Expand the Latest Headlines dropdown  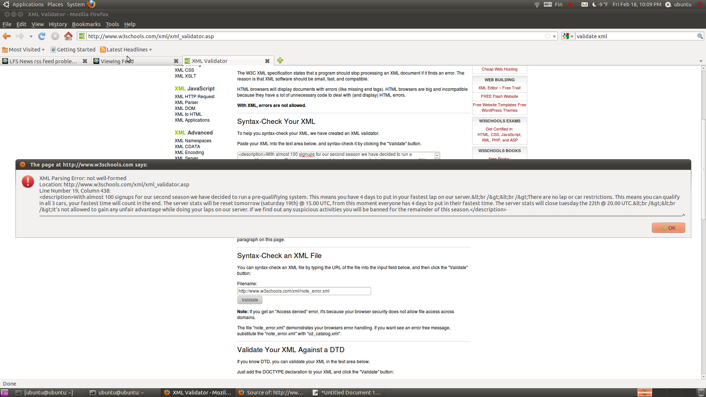click(x=150, y=50)
